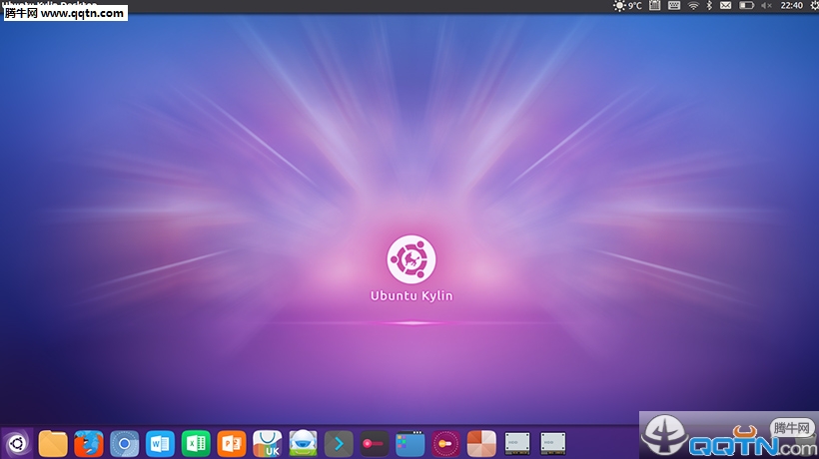Launch the terminal from the dock
This screenshot has height=459, width=819.
click(340, 442)
